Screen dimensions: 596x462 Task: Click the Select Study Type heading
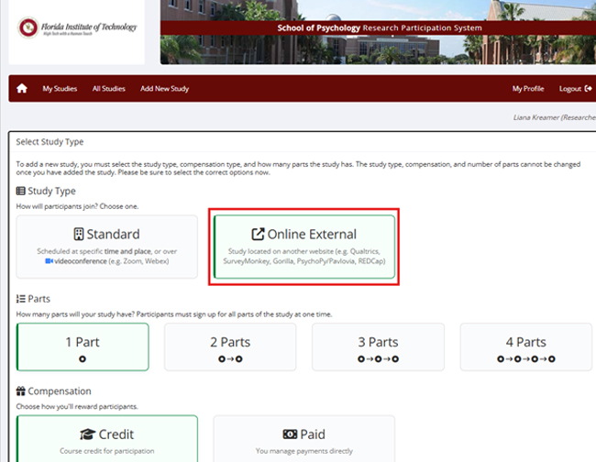point(50,142)
